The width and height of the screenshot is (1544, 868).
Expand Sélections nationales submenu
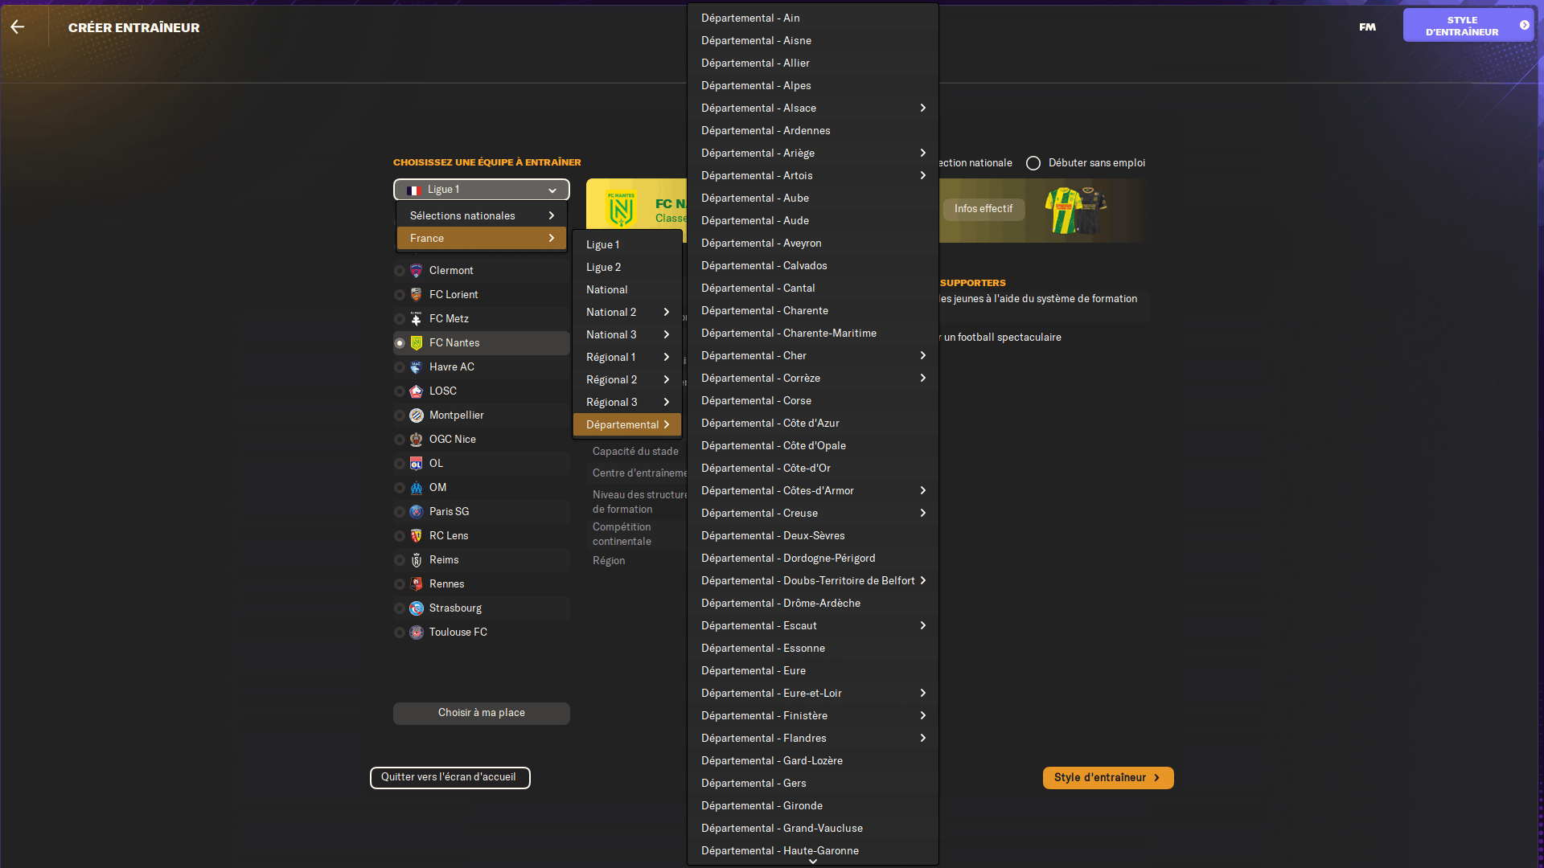pyautogui.click(x=481, y=215)
